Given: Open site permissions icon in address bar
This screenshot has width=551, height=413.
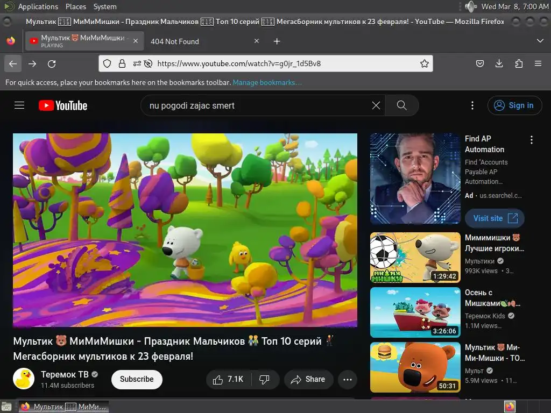Looking at the screenshot, I should (137, 63).
